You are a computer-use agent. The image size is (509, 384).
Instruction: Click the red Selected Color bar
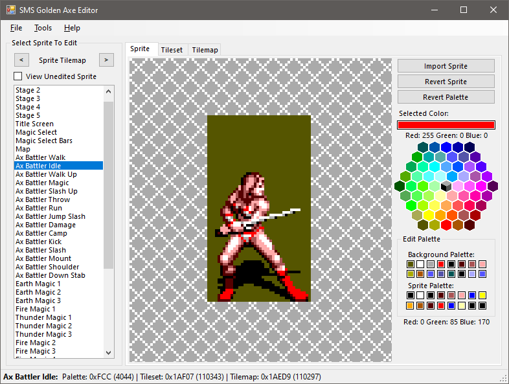[446, 125]
